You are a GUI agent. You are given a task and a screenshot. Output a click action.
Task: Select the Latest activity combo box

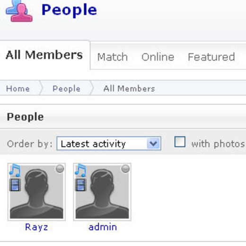pos(109,143)
